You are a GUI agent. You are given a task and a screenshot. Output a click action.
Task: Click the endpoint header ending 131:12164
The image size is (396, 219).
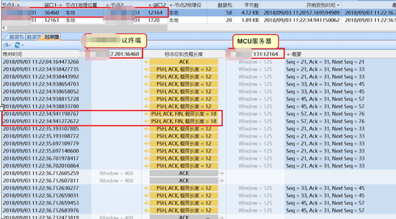[255, 54]
